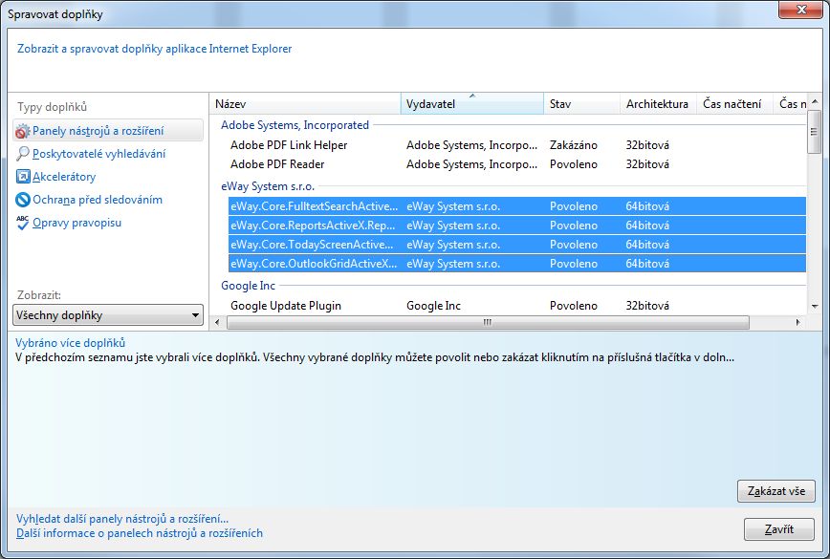The width and height of the screenshot is (830, 559).
Task: Close the dialog with the Zavřít button
Action: 779,528
